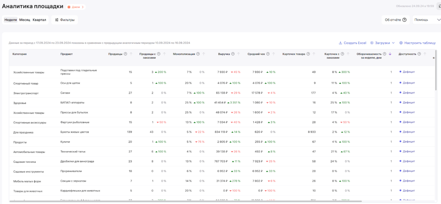The width and height of the screenshot is (441, 204).
Task: Switch period to Квартал
Action: click(x=39, y=20)
